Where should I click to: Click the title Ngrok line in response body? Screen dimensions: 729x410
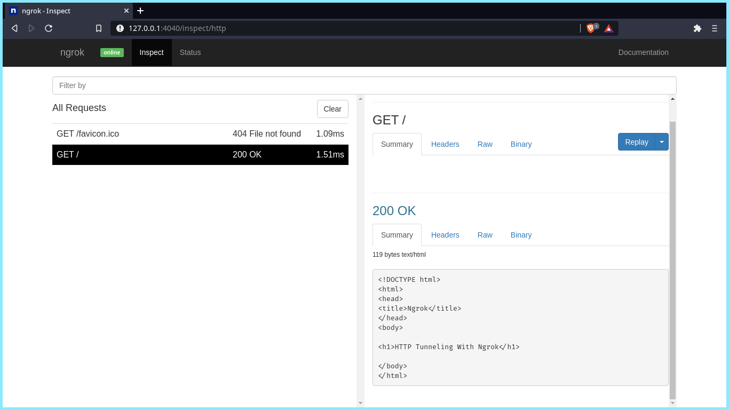point(419,309)
